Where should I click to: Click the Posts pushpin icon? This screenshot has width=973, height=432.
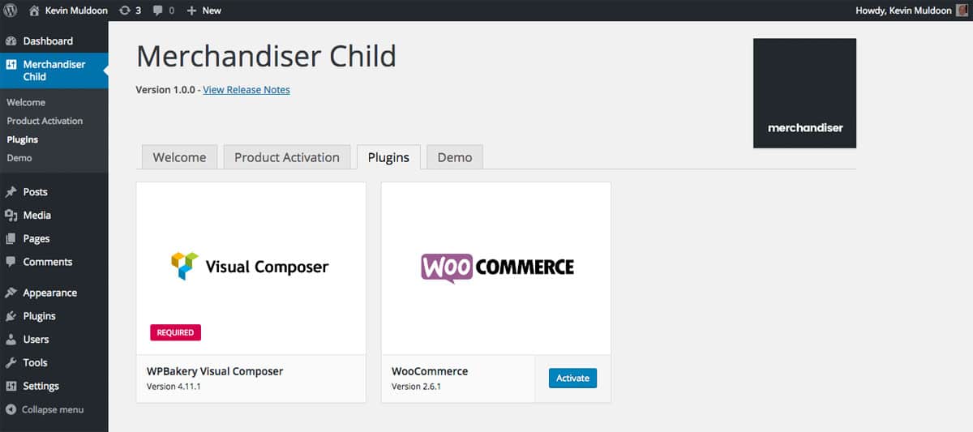coord(11,192)
